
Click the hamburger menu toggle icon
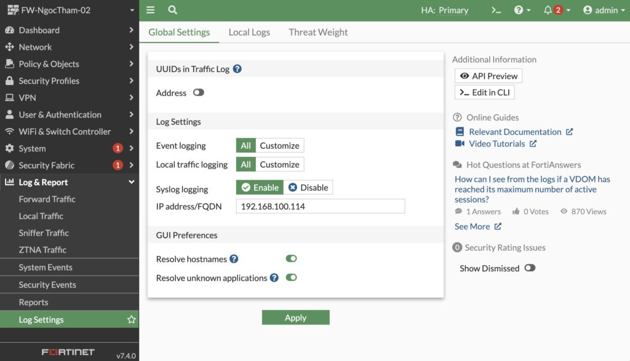coord(150,10)
